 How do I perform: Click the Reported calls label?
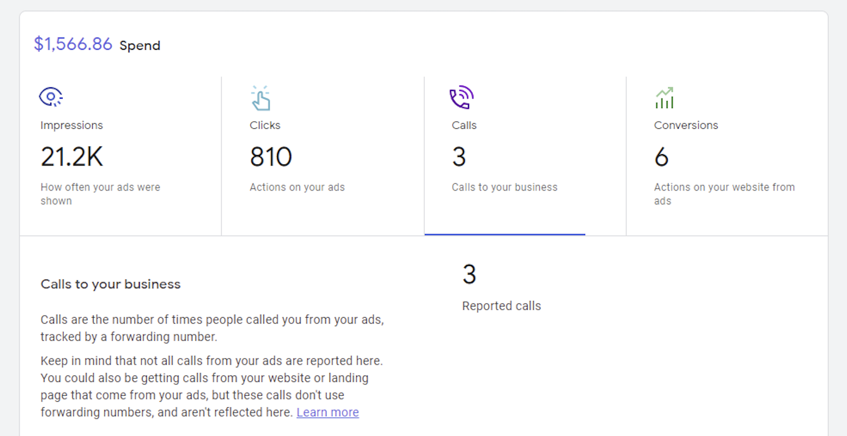click(502, 306)
